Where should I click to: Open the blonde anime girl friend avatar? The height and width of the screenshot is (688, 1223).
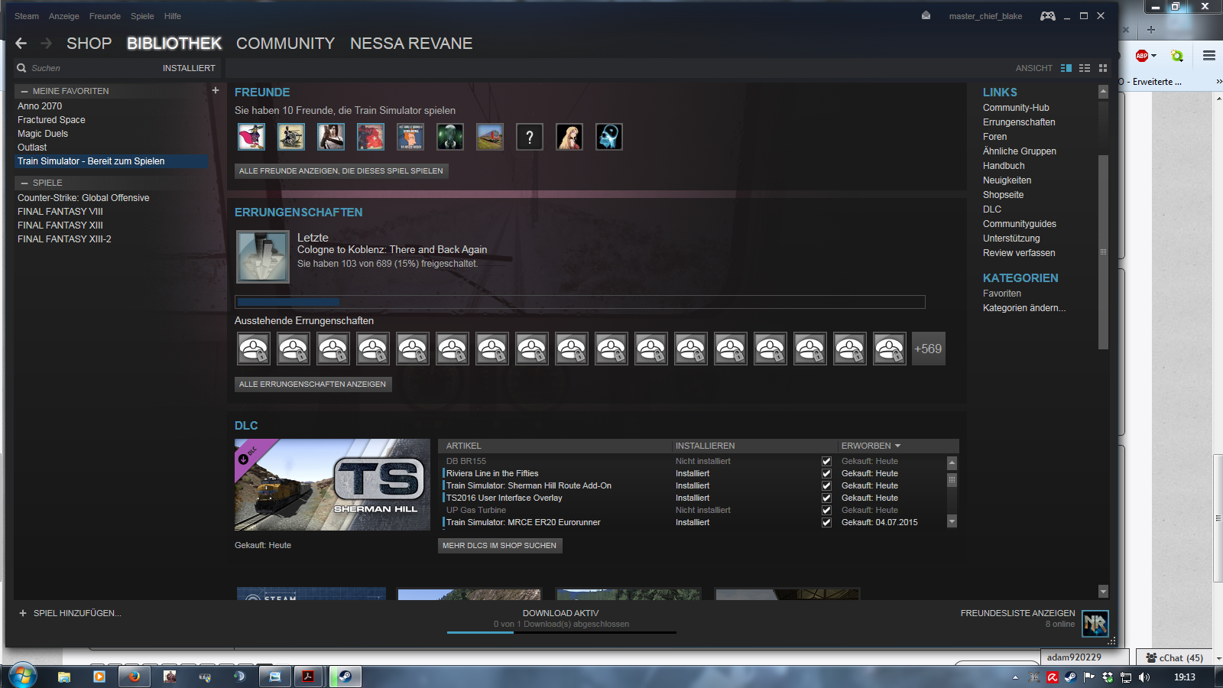(569, 137)
